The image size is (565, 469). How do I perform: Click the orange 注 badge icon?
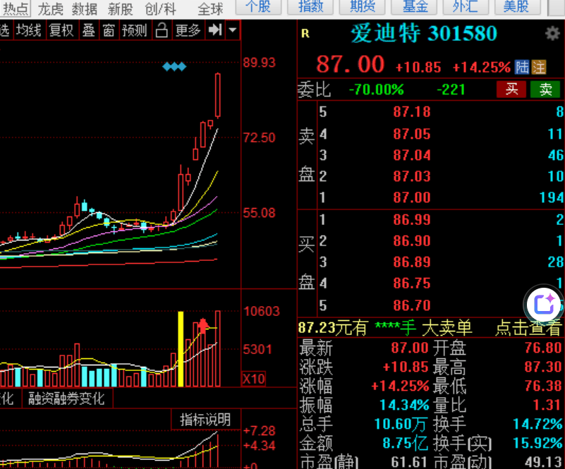click(x=539, y=67)
